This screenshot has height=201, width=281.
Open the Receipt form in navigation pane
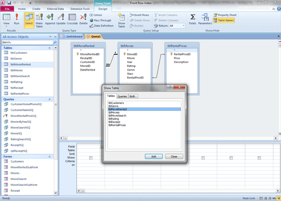coord(15,191)
